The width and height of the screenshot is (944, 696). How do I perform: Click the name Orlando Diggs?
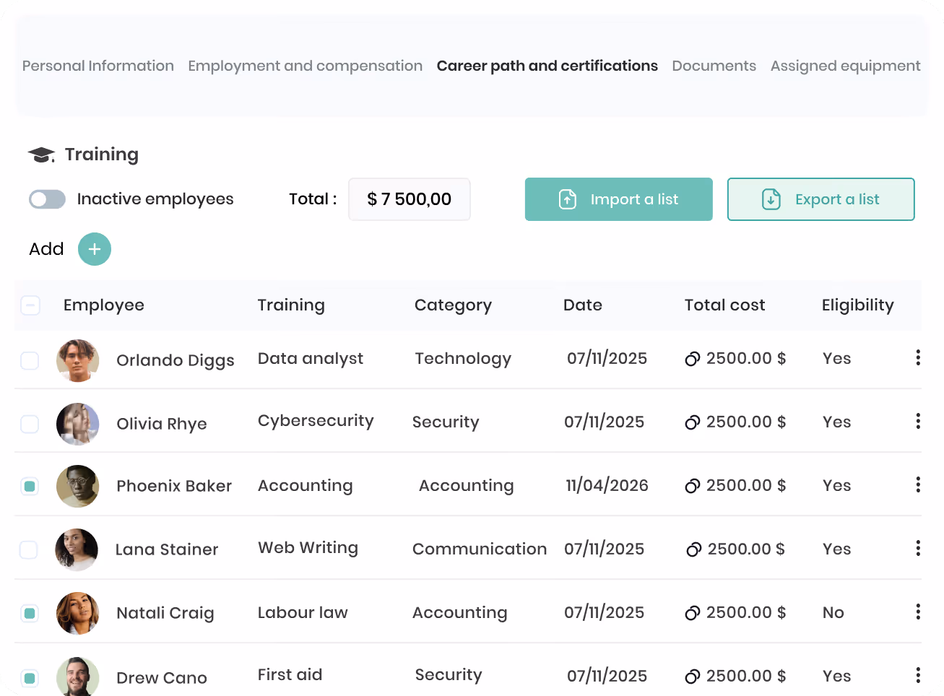[x=176, y=360]
